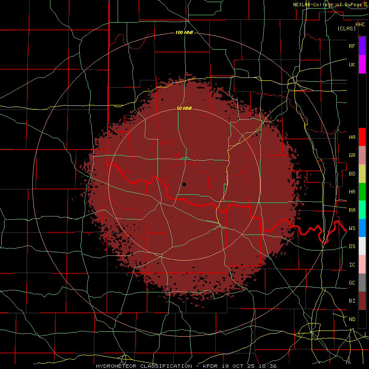Viewport: 369px width, 369px height.
Task: Click the [CLAS] units label
Action: point(346,28)
